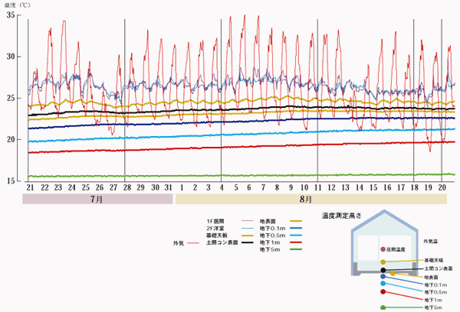The height and width of the screenshot is (312, 460).
Task: Click the 地下1m label in the house diagram
Action: point(433,300)
